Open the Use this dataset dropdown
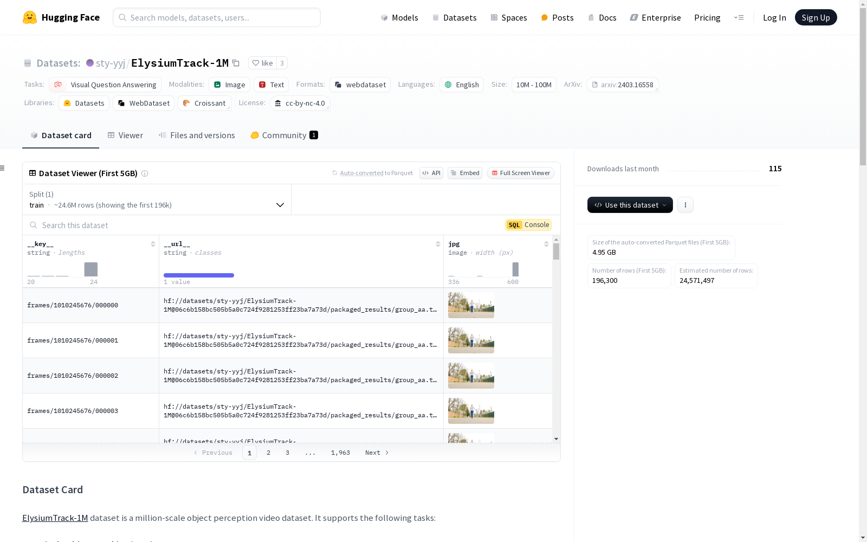Image resolution: width=867 pixels, height=542 pixels. 630,205
